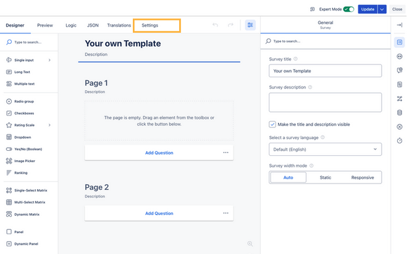Click the Dynamic Panel toolbox item

(x=25, y=244)
